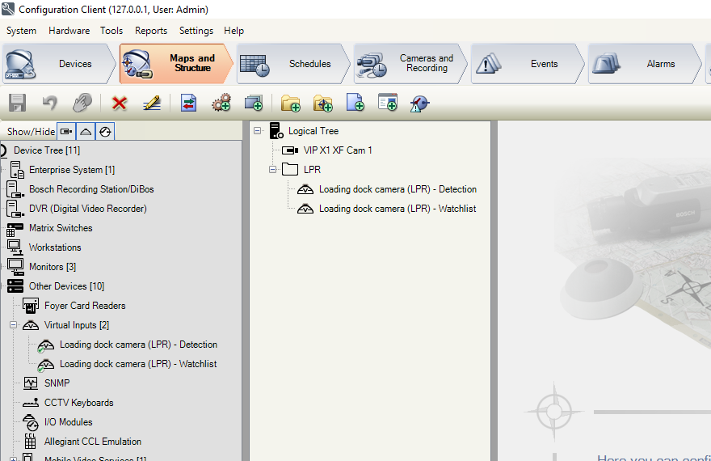Image resolution: width=711 pixels, height=461 pixels.
Task: Toggle the virtual input Show/Hide filter
Action: pos(86,131)
